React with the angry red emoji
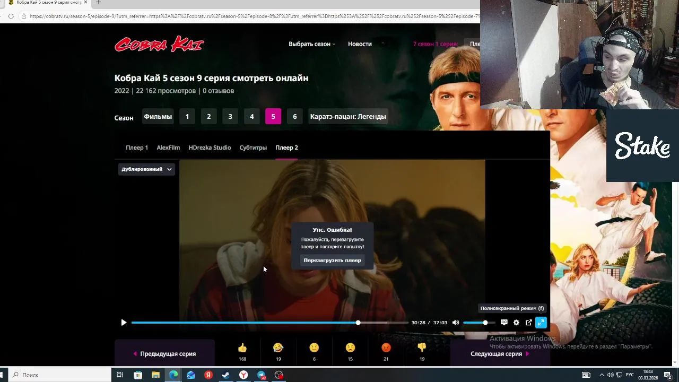The width and height of the screenshot is (679, 382). tap(386, 348)
